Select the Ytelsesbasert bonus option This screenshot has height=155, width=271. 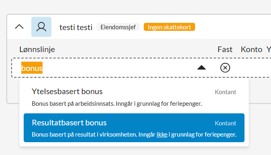[x=134, y=97]
